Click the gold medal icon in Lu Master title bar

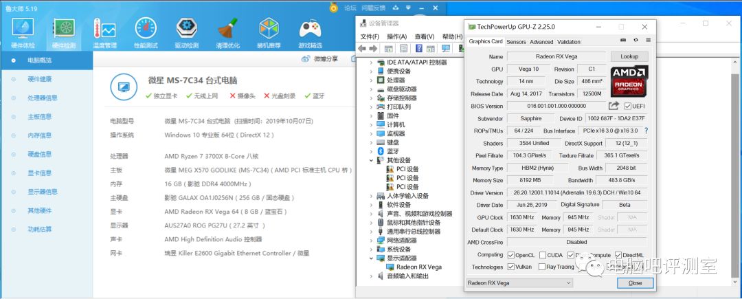(334, 8)
